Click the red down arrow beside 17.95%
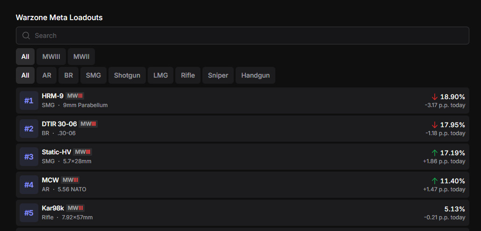This screenshot has height=231, width=481. tap(435, 125)
